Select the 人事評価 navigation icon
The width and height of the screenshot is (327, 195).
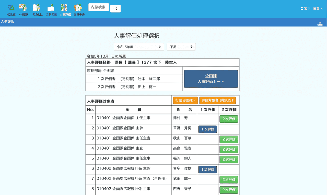[x=65, y=8]
